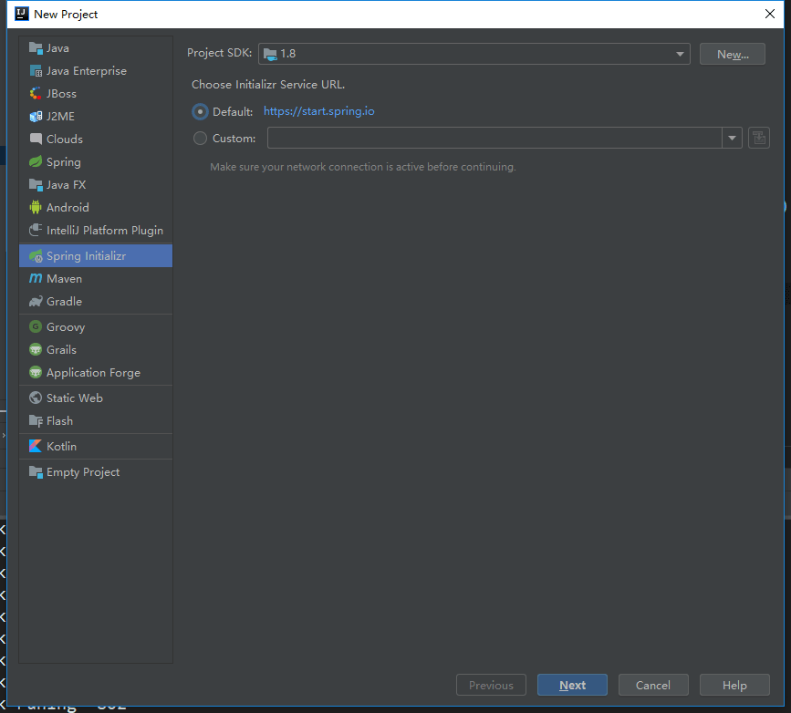Click the IntelliJ Platform Plugin icon
The height and width of the screenshot is (713, 791).
pos(36,231)
